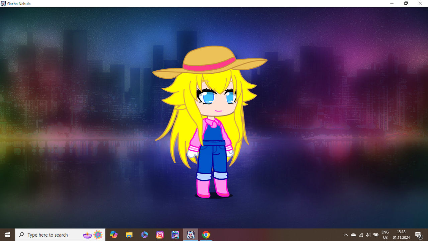Image resolution: width=428 pixels, height=241 pixels.
Task: Open the volume speaker tray icon
Action: tap(368, 235)
